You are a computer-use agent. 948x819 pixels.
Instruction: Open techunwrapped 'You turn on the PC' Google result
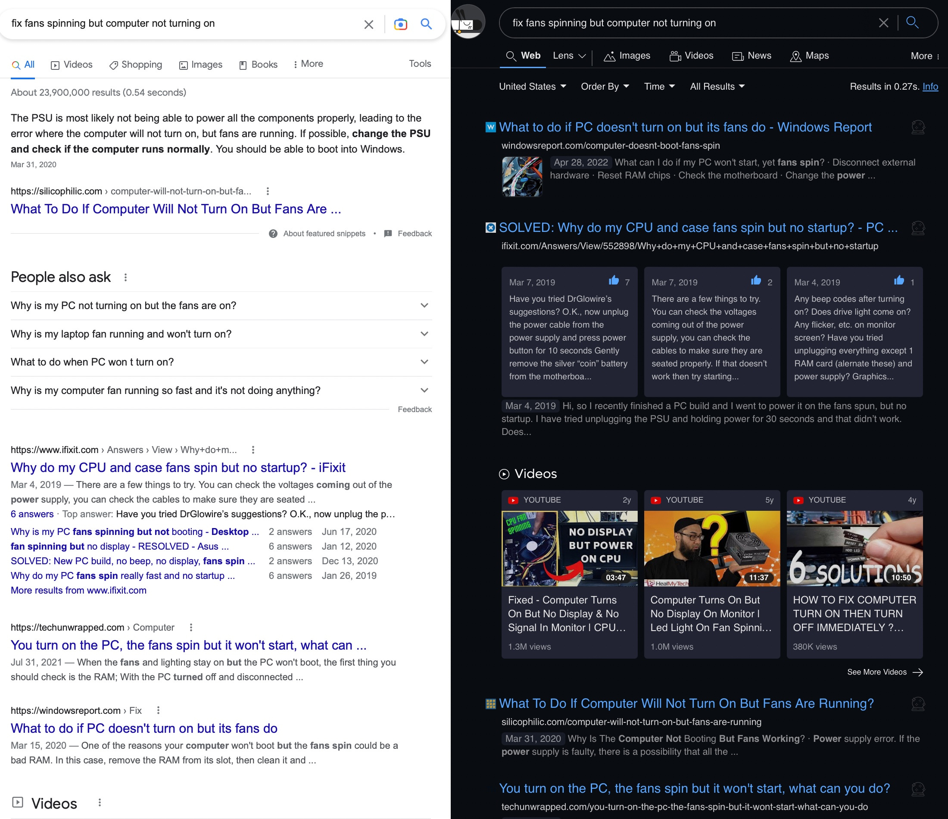(x=188, y=645)
